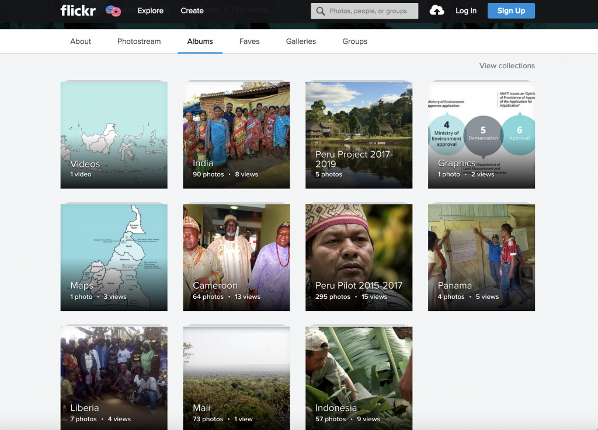Click the Sign Up button
598x430 pixels.
pyautogui.click(x=511, y=11)
